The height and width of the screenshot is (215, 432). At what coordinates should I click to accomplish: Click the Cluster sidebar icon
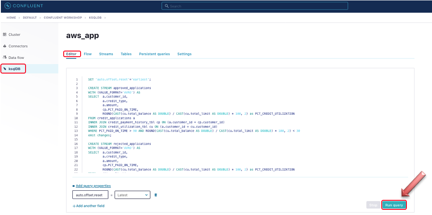click(x=4, y=35)
